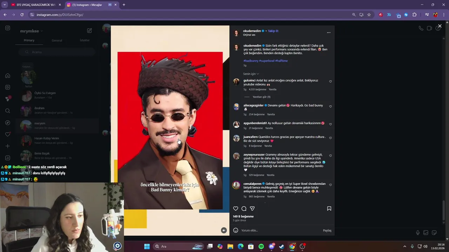Switch to General messages tab
Screen dimensions: 449x252
pyautogui.click(x=57, y=40)
